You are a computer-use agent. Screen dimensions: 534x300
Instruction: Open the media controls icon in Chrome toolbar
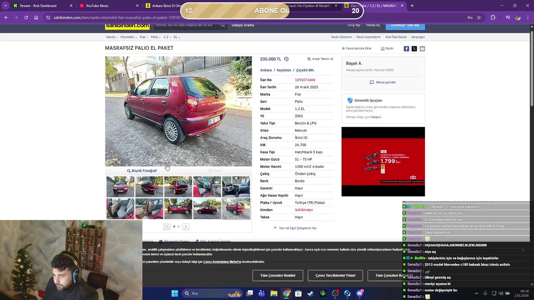pyautogui.click(x=507, y=17)
